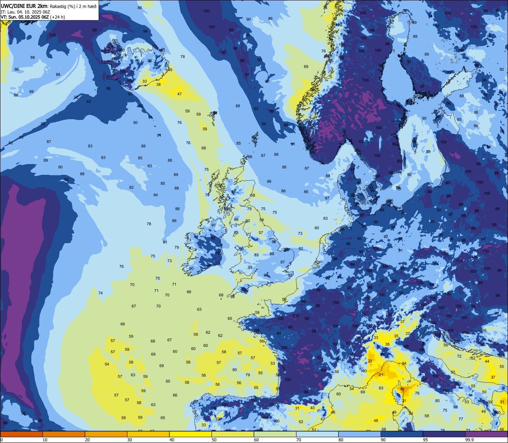Click the low humidity value '23'
The width and height of the screenshot is (508, 443).
point(370,361)
